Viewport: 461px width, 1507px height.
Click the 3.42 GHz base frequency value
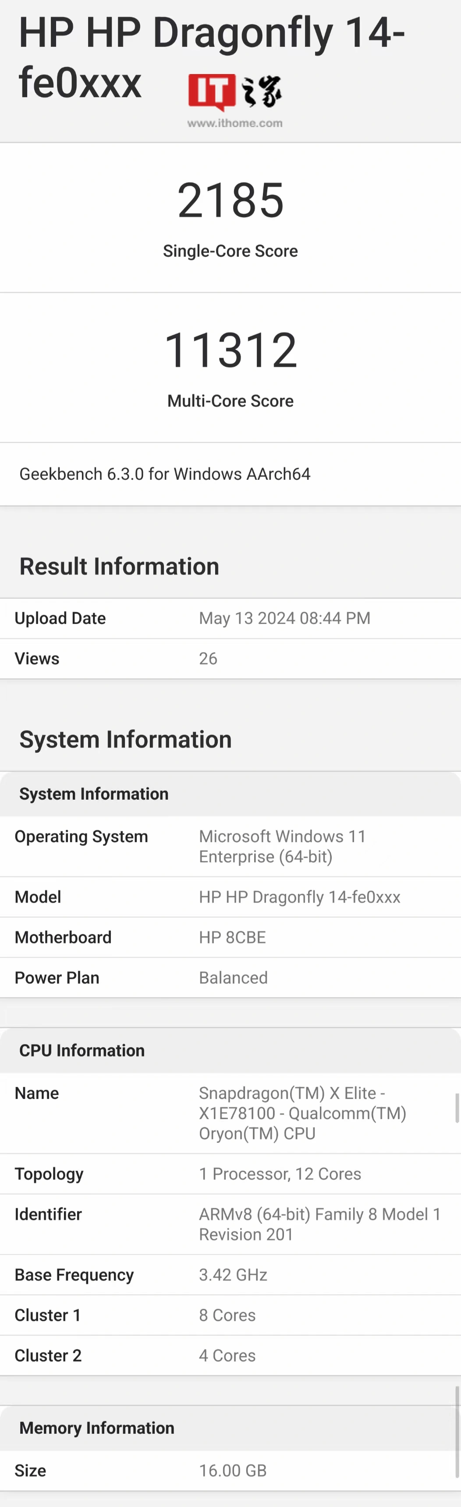point(233,1275)
